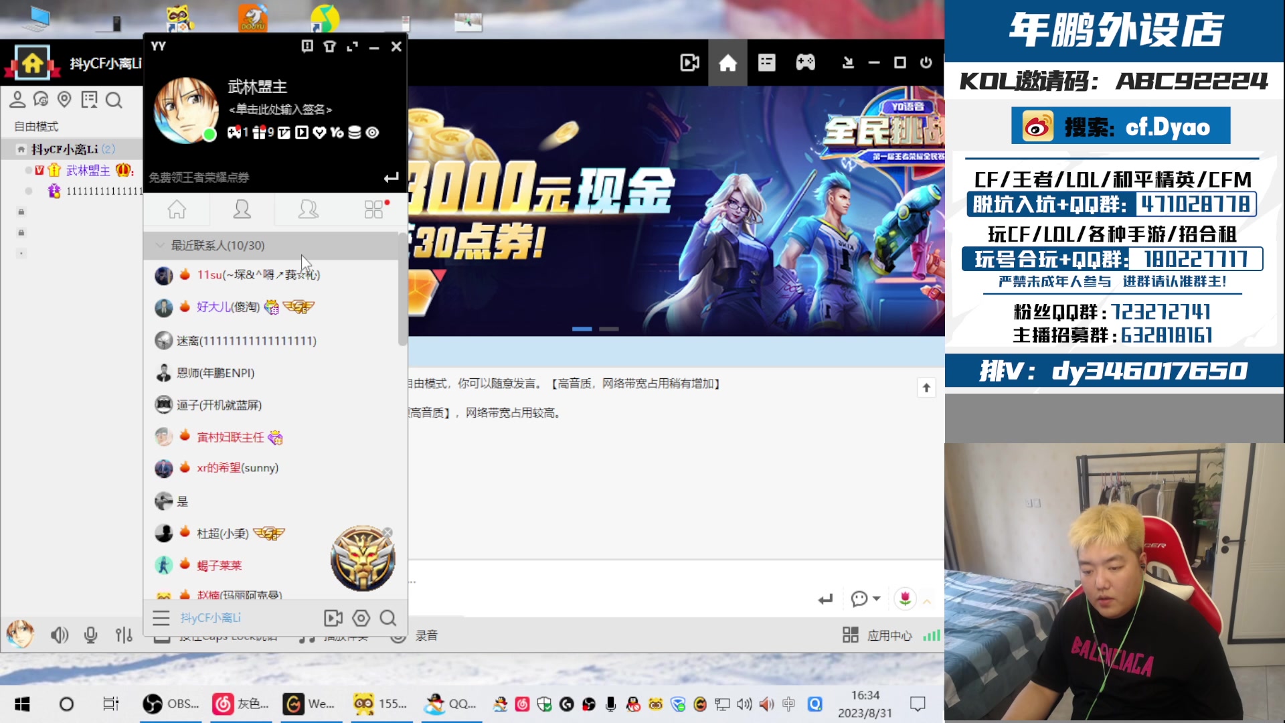Open the gamepad icon in channel title bar
The image size is (1285, 723).
point(805,63)
